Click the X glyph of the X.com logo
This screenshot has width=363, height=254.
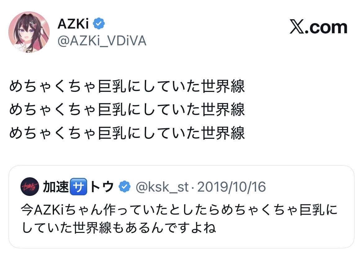[x=298, y=27]
